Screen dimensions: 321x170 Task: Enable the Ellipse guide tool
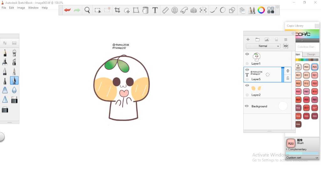coord(175,10)
